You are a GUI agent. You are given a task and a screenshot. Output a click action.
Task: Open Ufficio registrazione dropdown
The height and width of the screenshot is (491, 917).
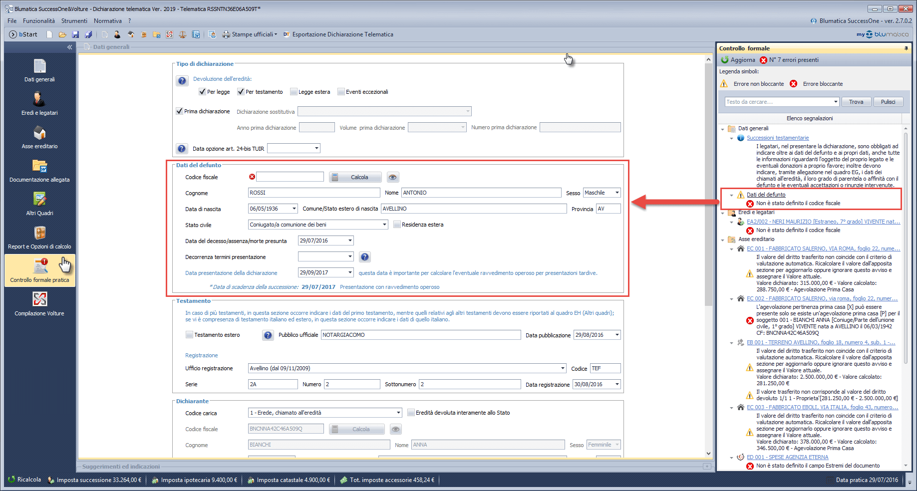coord(563,368)
